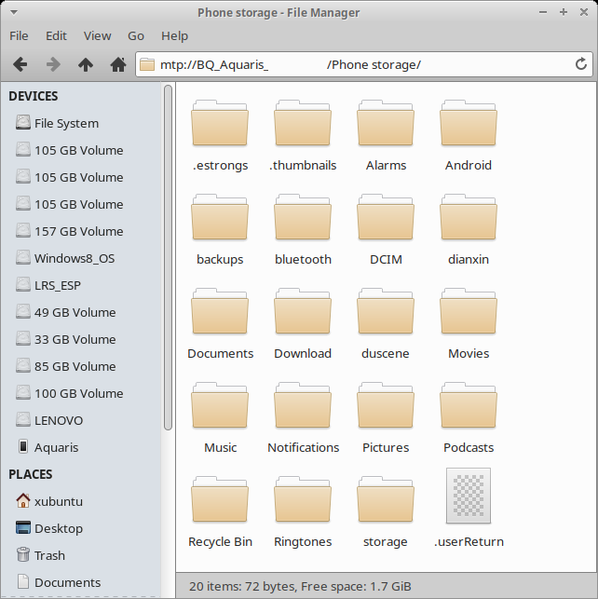
Task: Click the Back navigation arrow
Action: click(x=20, y=64)
